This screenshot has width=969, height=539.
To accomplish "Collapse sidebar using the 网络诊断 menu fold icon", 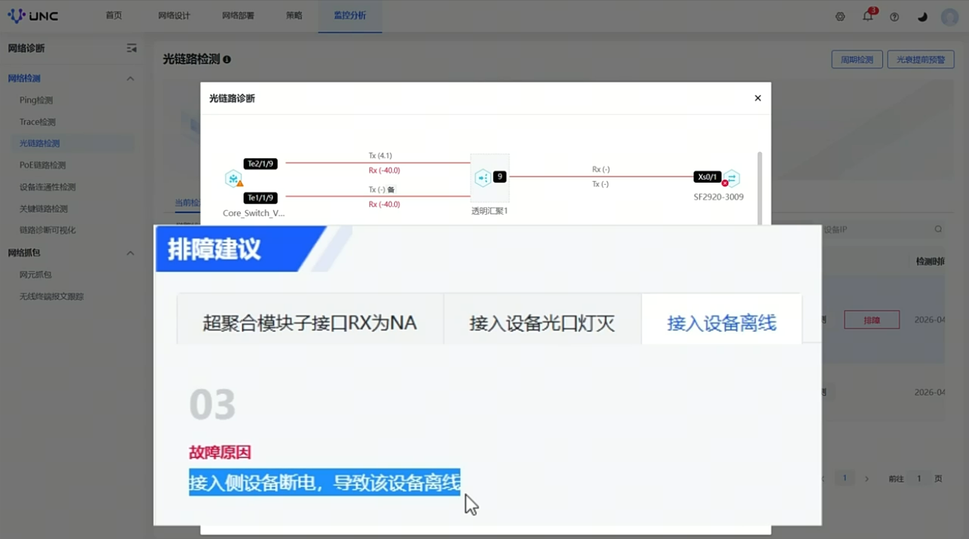I will coord(131,48).
